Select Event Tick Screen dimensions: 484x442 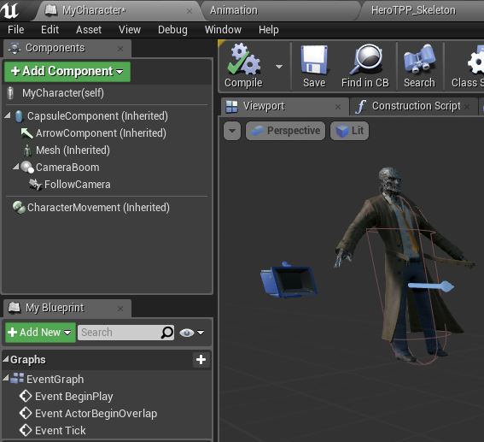(x=61, y=431)
